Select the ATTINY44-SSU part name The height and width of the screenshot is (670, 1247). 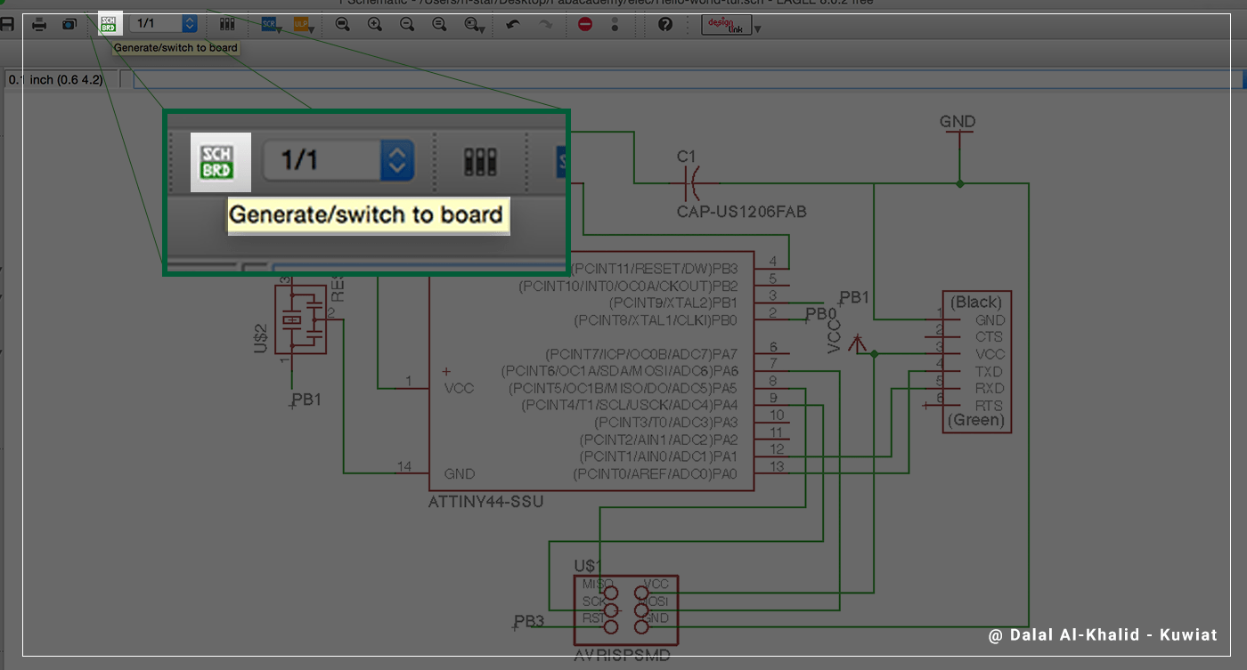coord(486,502)
